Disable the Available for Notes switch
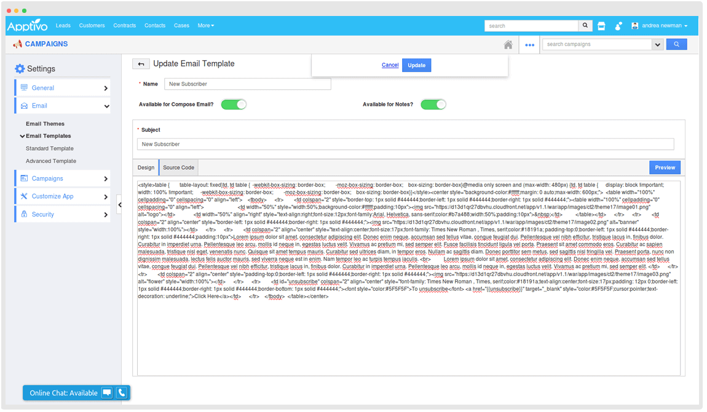Viewport: 707px width, 412px height. tap(433, 105)
